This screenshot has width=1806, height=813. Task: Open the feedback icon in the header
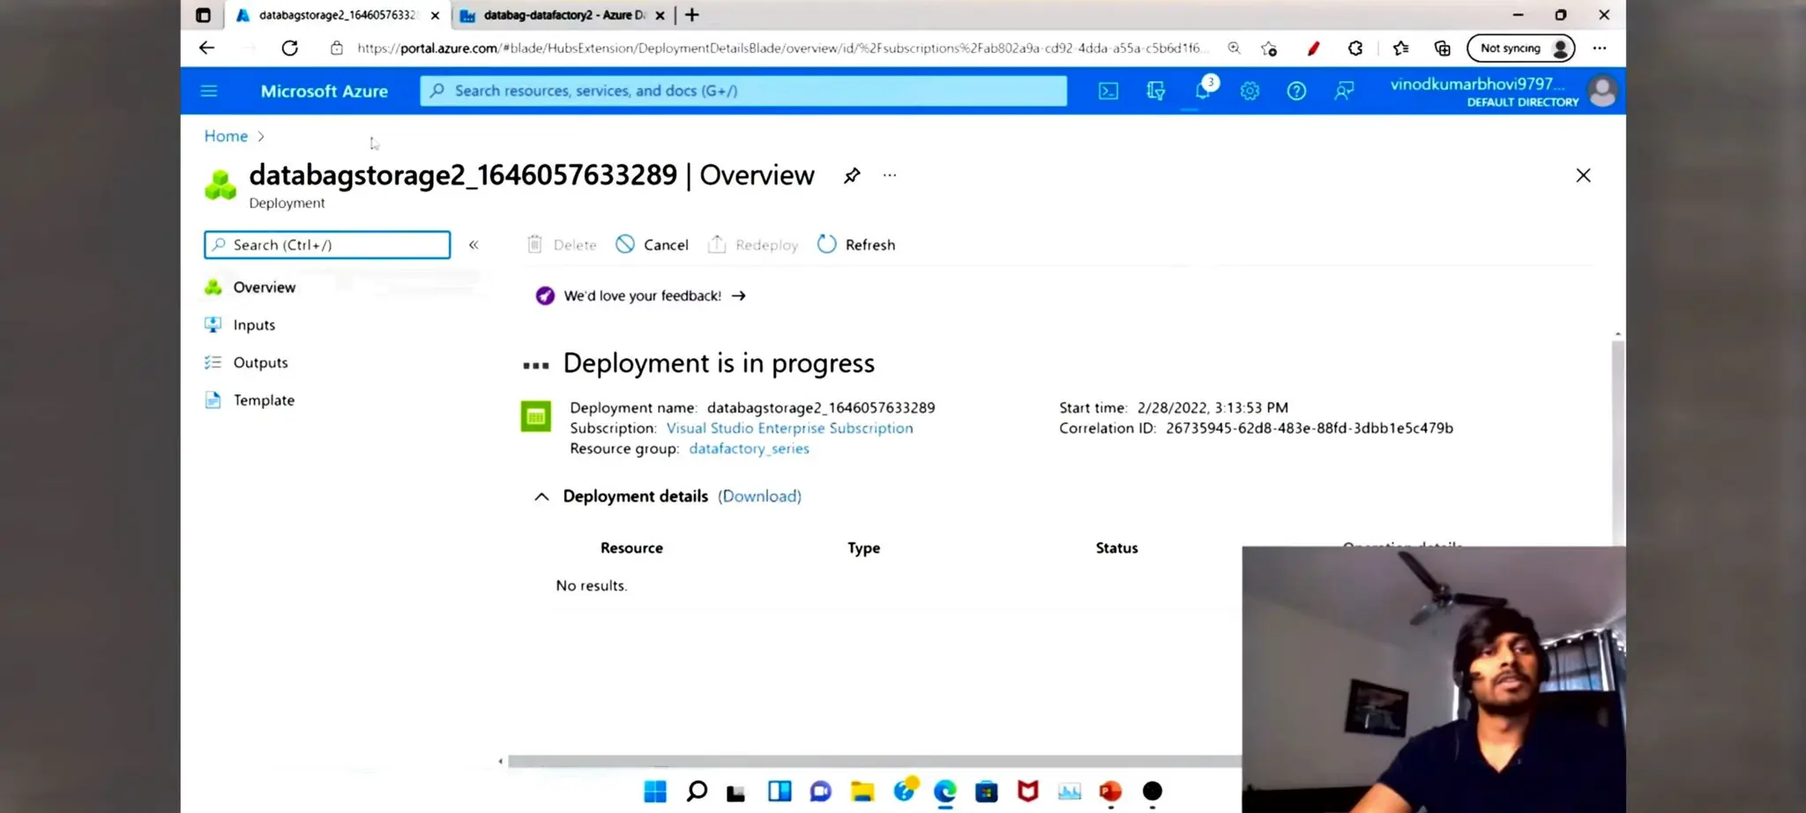[1344, 91]
